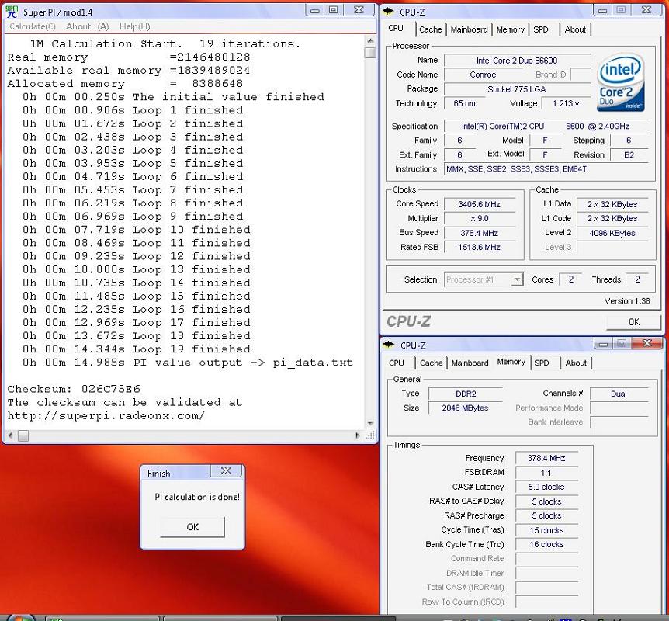Click the Super PI horizontal scrollbar left arrow
Viewport: 669px width, 621px height.
(10, 435)
